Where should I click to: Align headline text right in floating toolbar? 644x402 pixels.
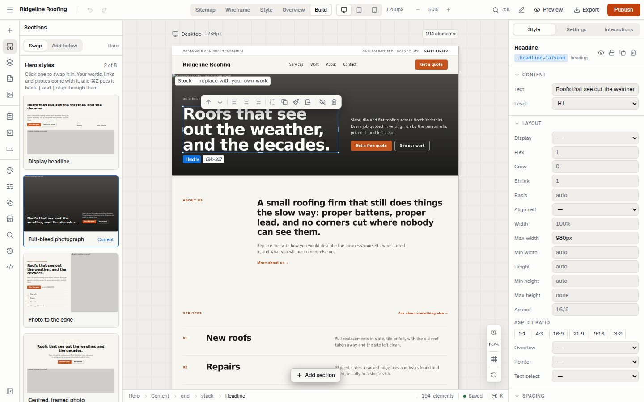pos(258,102)
